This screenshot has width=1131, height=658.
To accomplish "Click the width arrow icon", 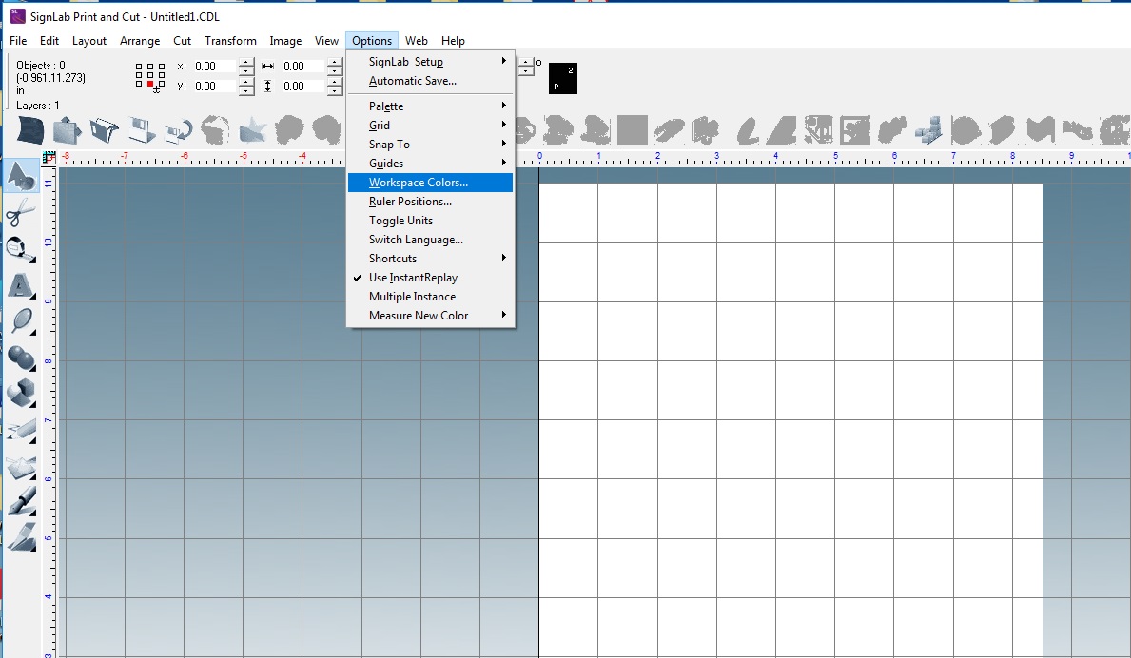I will (267, 67).
